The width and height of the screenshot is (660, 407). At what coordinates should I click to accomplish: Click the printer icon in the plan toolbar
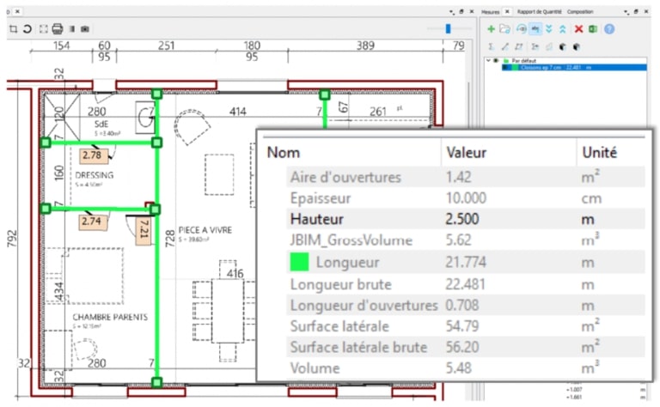pos(58,29)
